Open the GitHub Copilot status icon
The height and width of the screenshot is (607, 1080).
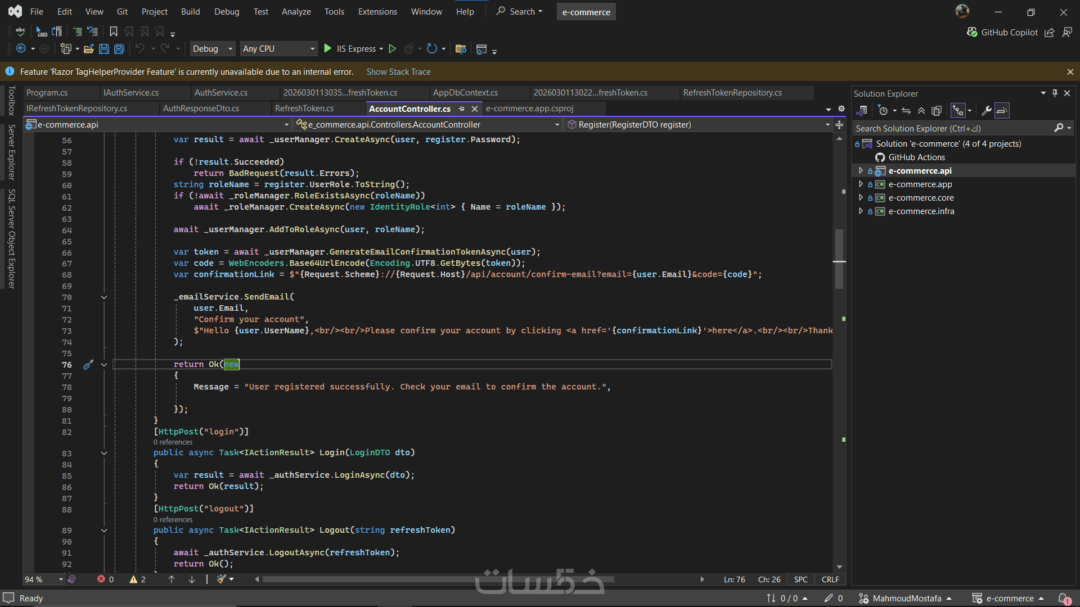coord(971,33)
